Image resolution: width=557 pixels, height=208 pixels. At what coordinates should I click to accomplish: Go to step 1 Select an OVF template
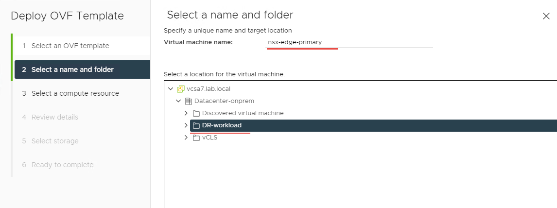(x=70, y=46)
